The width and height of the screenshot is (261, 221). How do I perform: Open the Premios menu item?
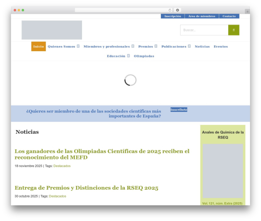[146, 46]
